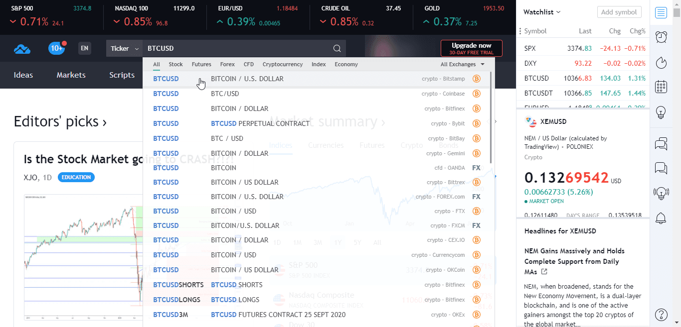The width and height of the screenshot is (681, 327).
Task: Expand the Ticker search type dropdown
Action: pos(124,48)
